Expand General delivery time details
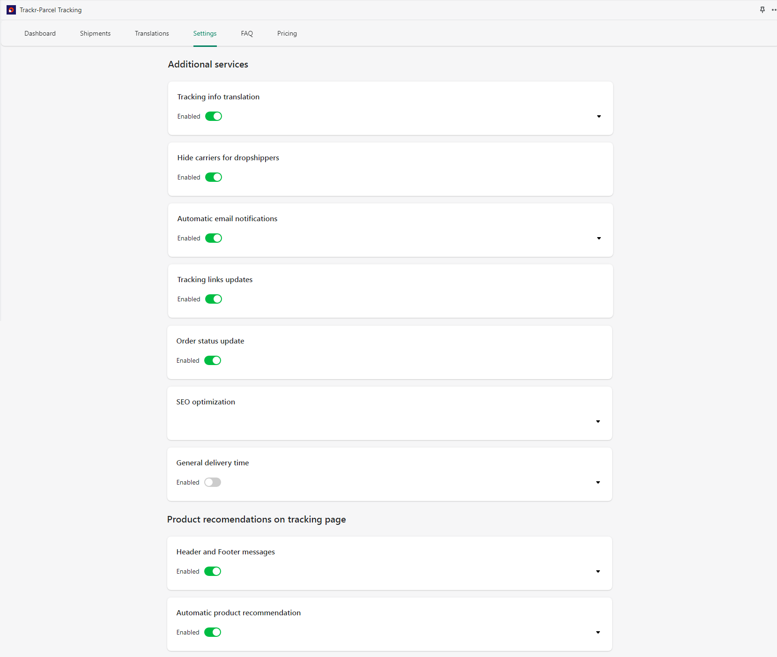Screen dimensions: 777x657 (x=598, y=482)
